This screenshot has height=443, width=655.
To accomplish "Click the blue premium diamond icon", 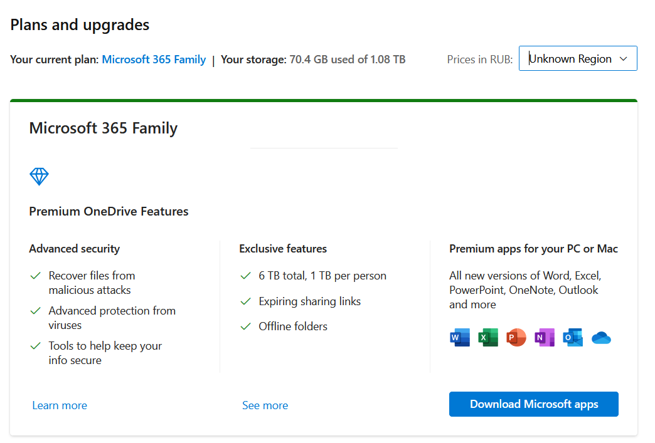I will pyautogui.click(x=40, y=177).
